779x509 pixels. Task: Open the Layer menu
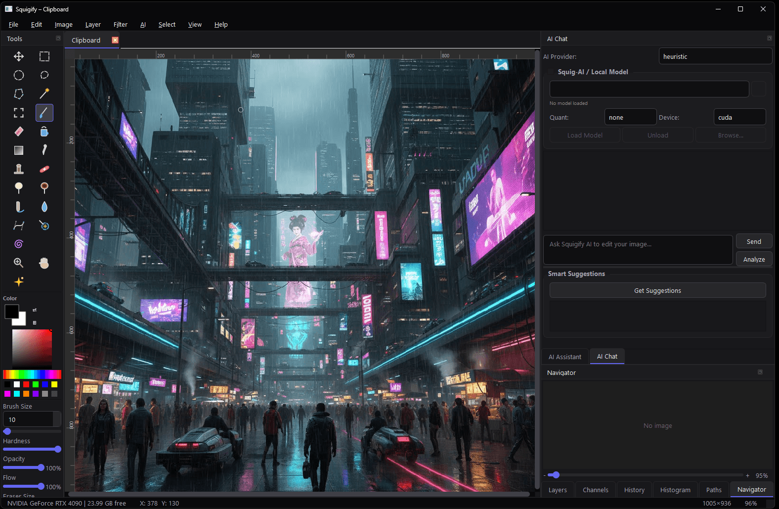[x=93, y=24]
